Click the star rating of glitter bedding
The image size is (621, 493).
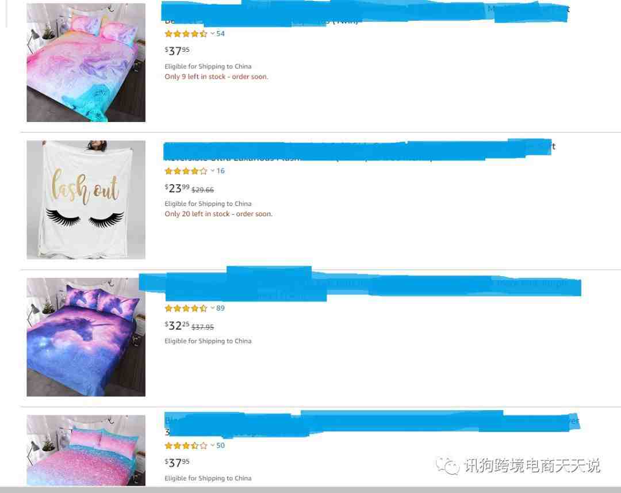pos(186,446)
